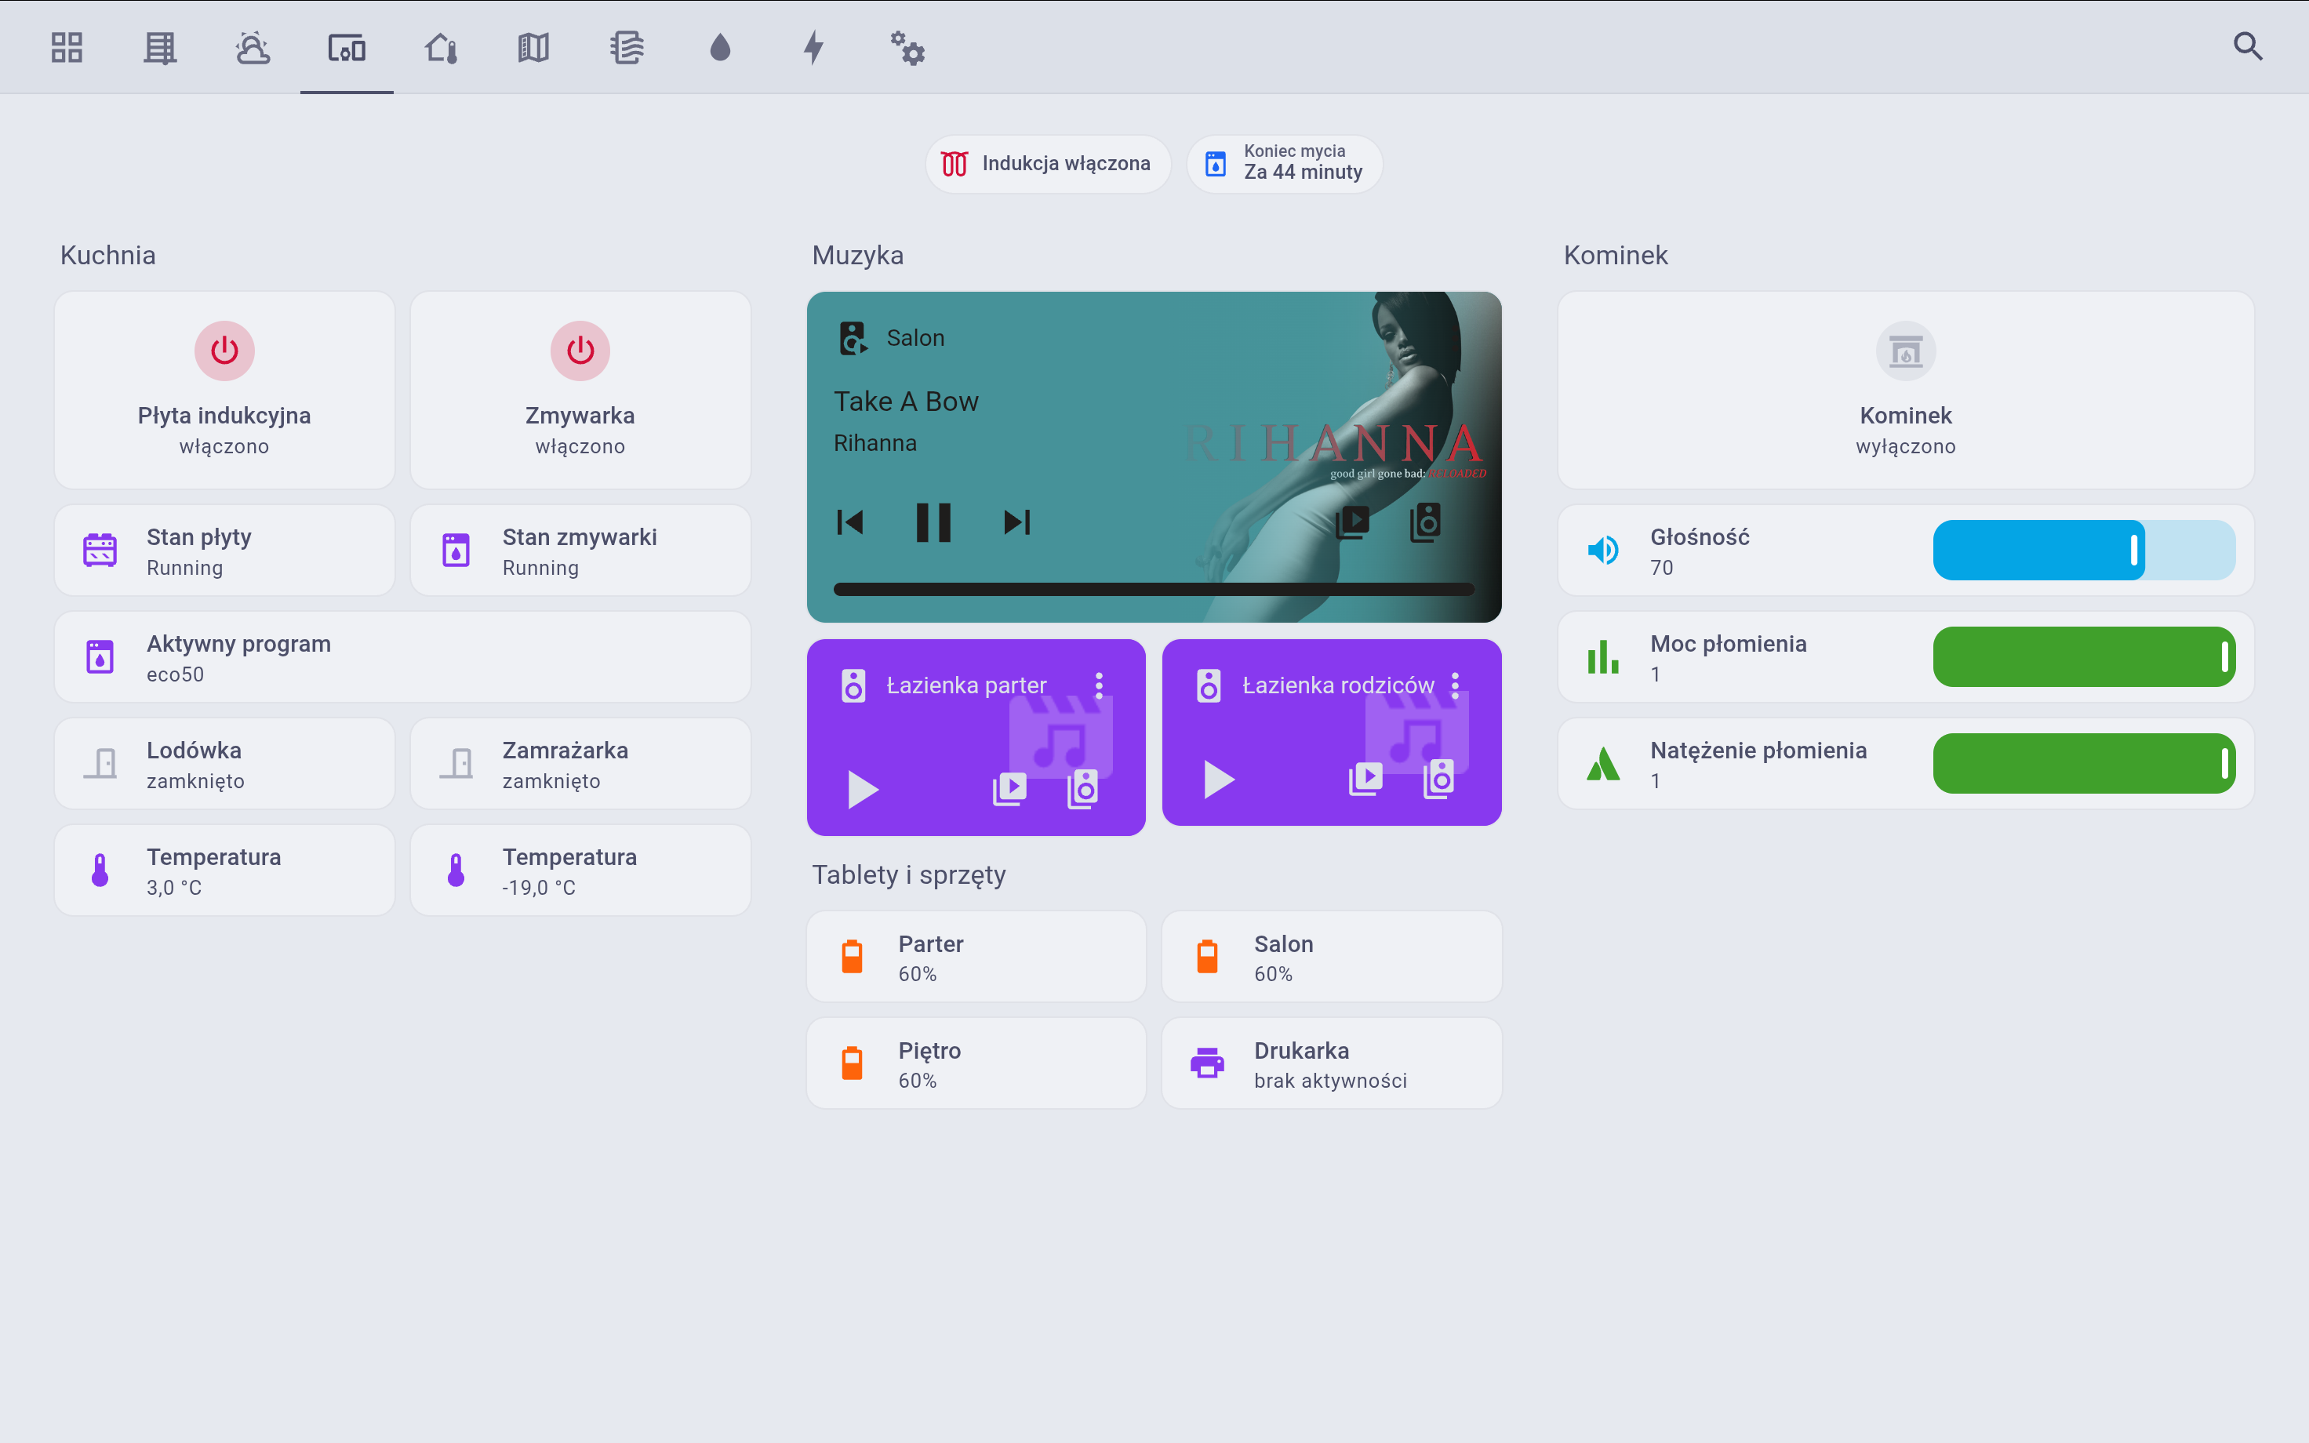
Task: Open the energy lightning bolt tab
Action: pyautogui.click(x=813, y=47)
